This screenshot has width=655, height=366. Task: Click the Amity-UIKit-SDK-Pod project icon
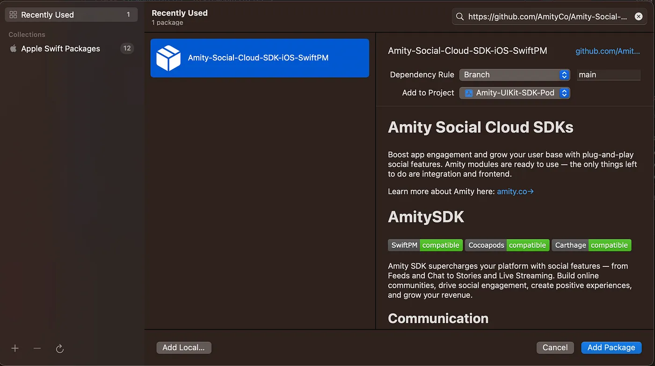click(x=469, y=93)
